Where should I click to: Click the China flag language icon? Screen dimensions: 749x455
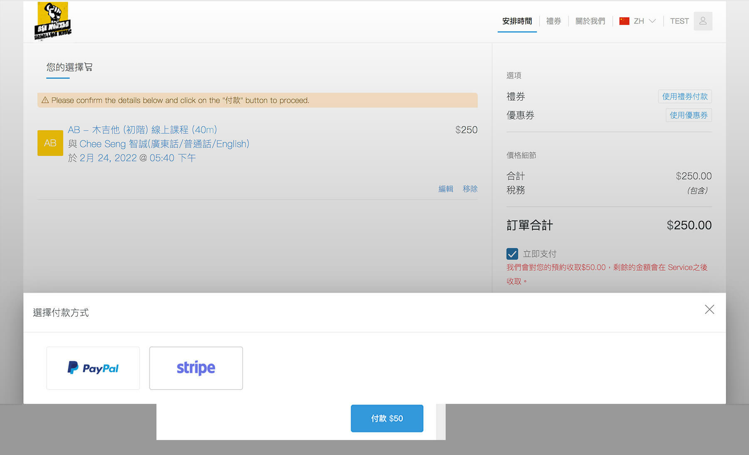tap(624, 21)
